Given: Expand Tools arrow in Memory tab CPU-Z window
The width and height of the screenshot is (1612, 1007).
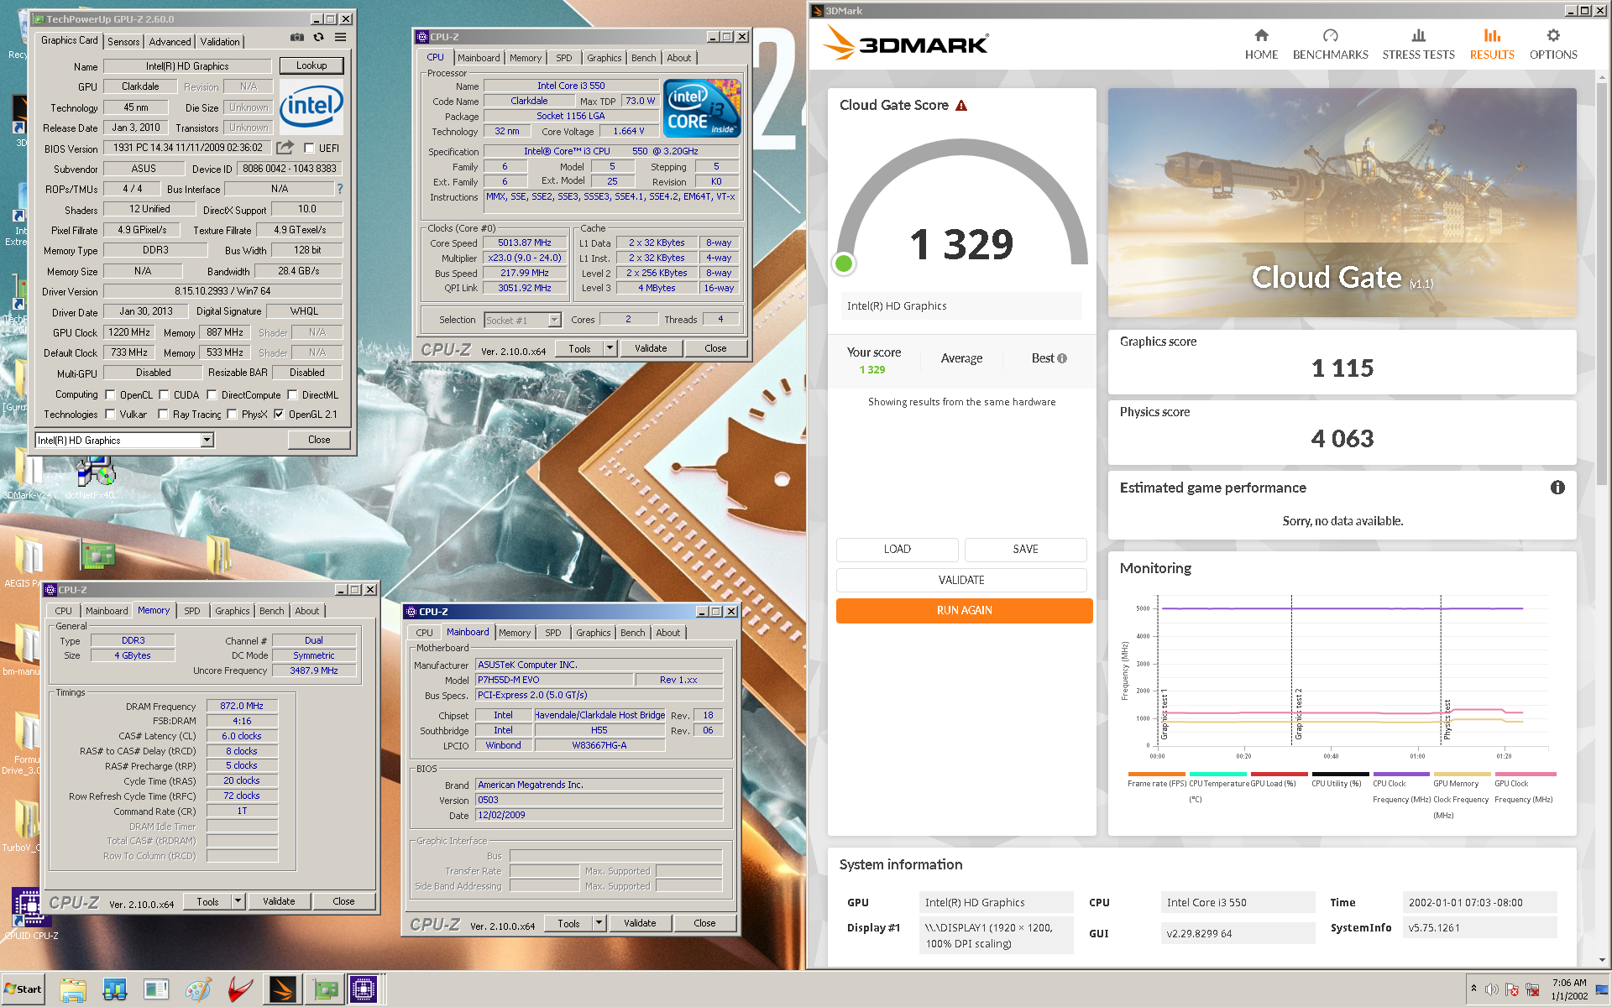Looking at the screenshot, I should (238, 901).
